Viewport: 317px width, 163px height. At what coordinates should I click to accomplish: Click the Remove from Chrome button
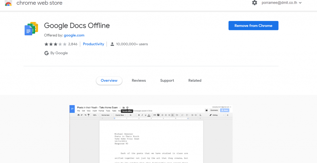click(x=253, y=26)
